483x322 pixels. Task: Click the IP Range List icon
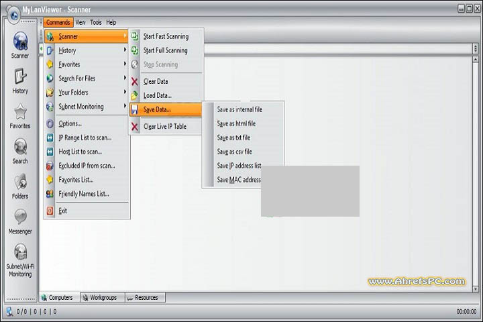(50, 138)
